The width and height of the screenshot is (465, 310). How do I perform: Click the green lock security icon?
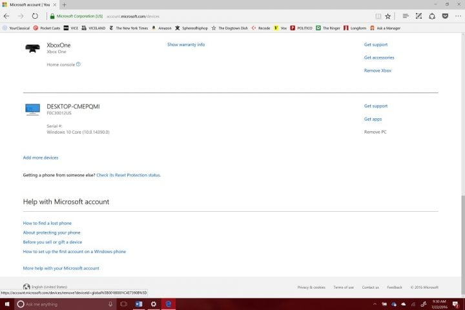(x=52, y=16)
